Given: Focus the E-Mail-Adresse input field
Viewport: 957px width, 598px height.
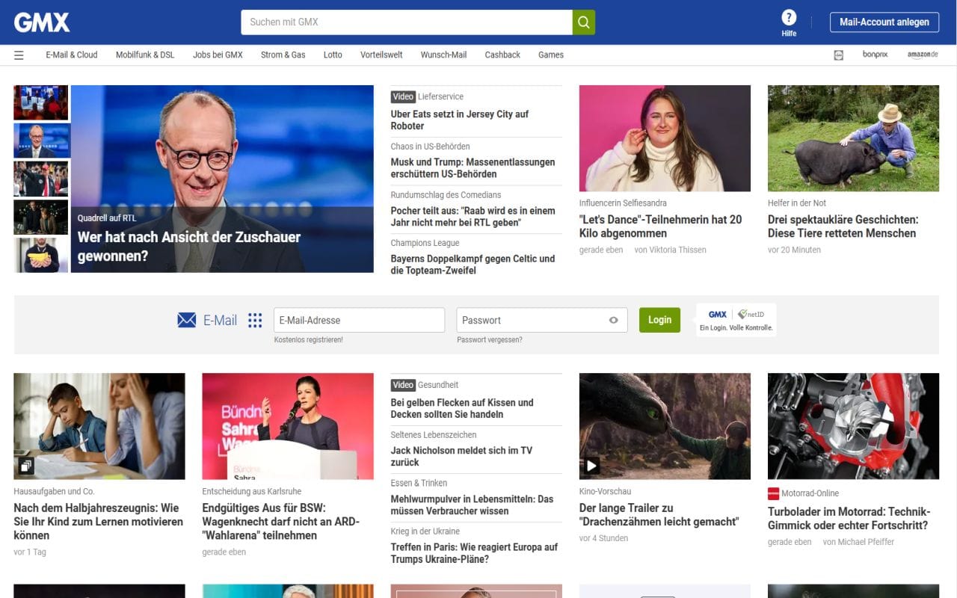Looking at the screenshot, I should (x=359, y=320).
